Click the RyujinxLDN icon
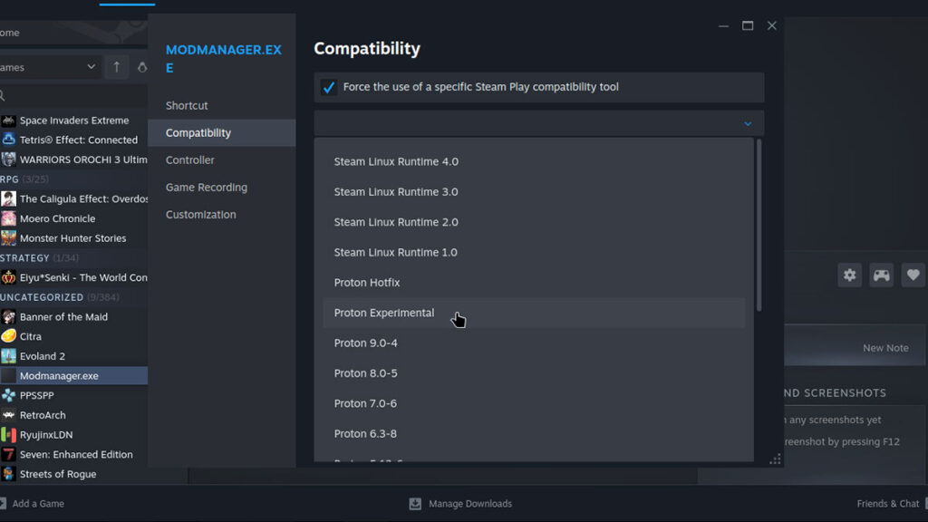The image size is (928, 522). pos(8,434)
